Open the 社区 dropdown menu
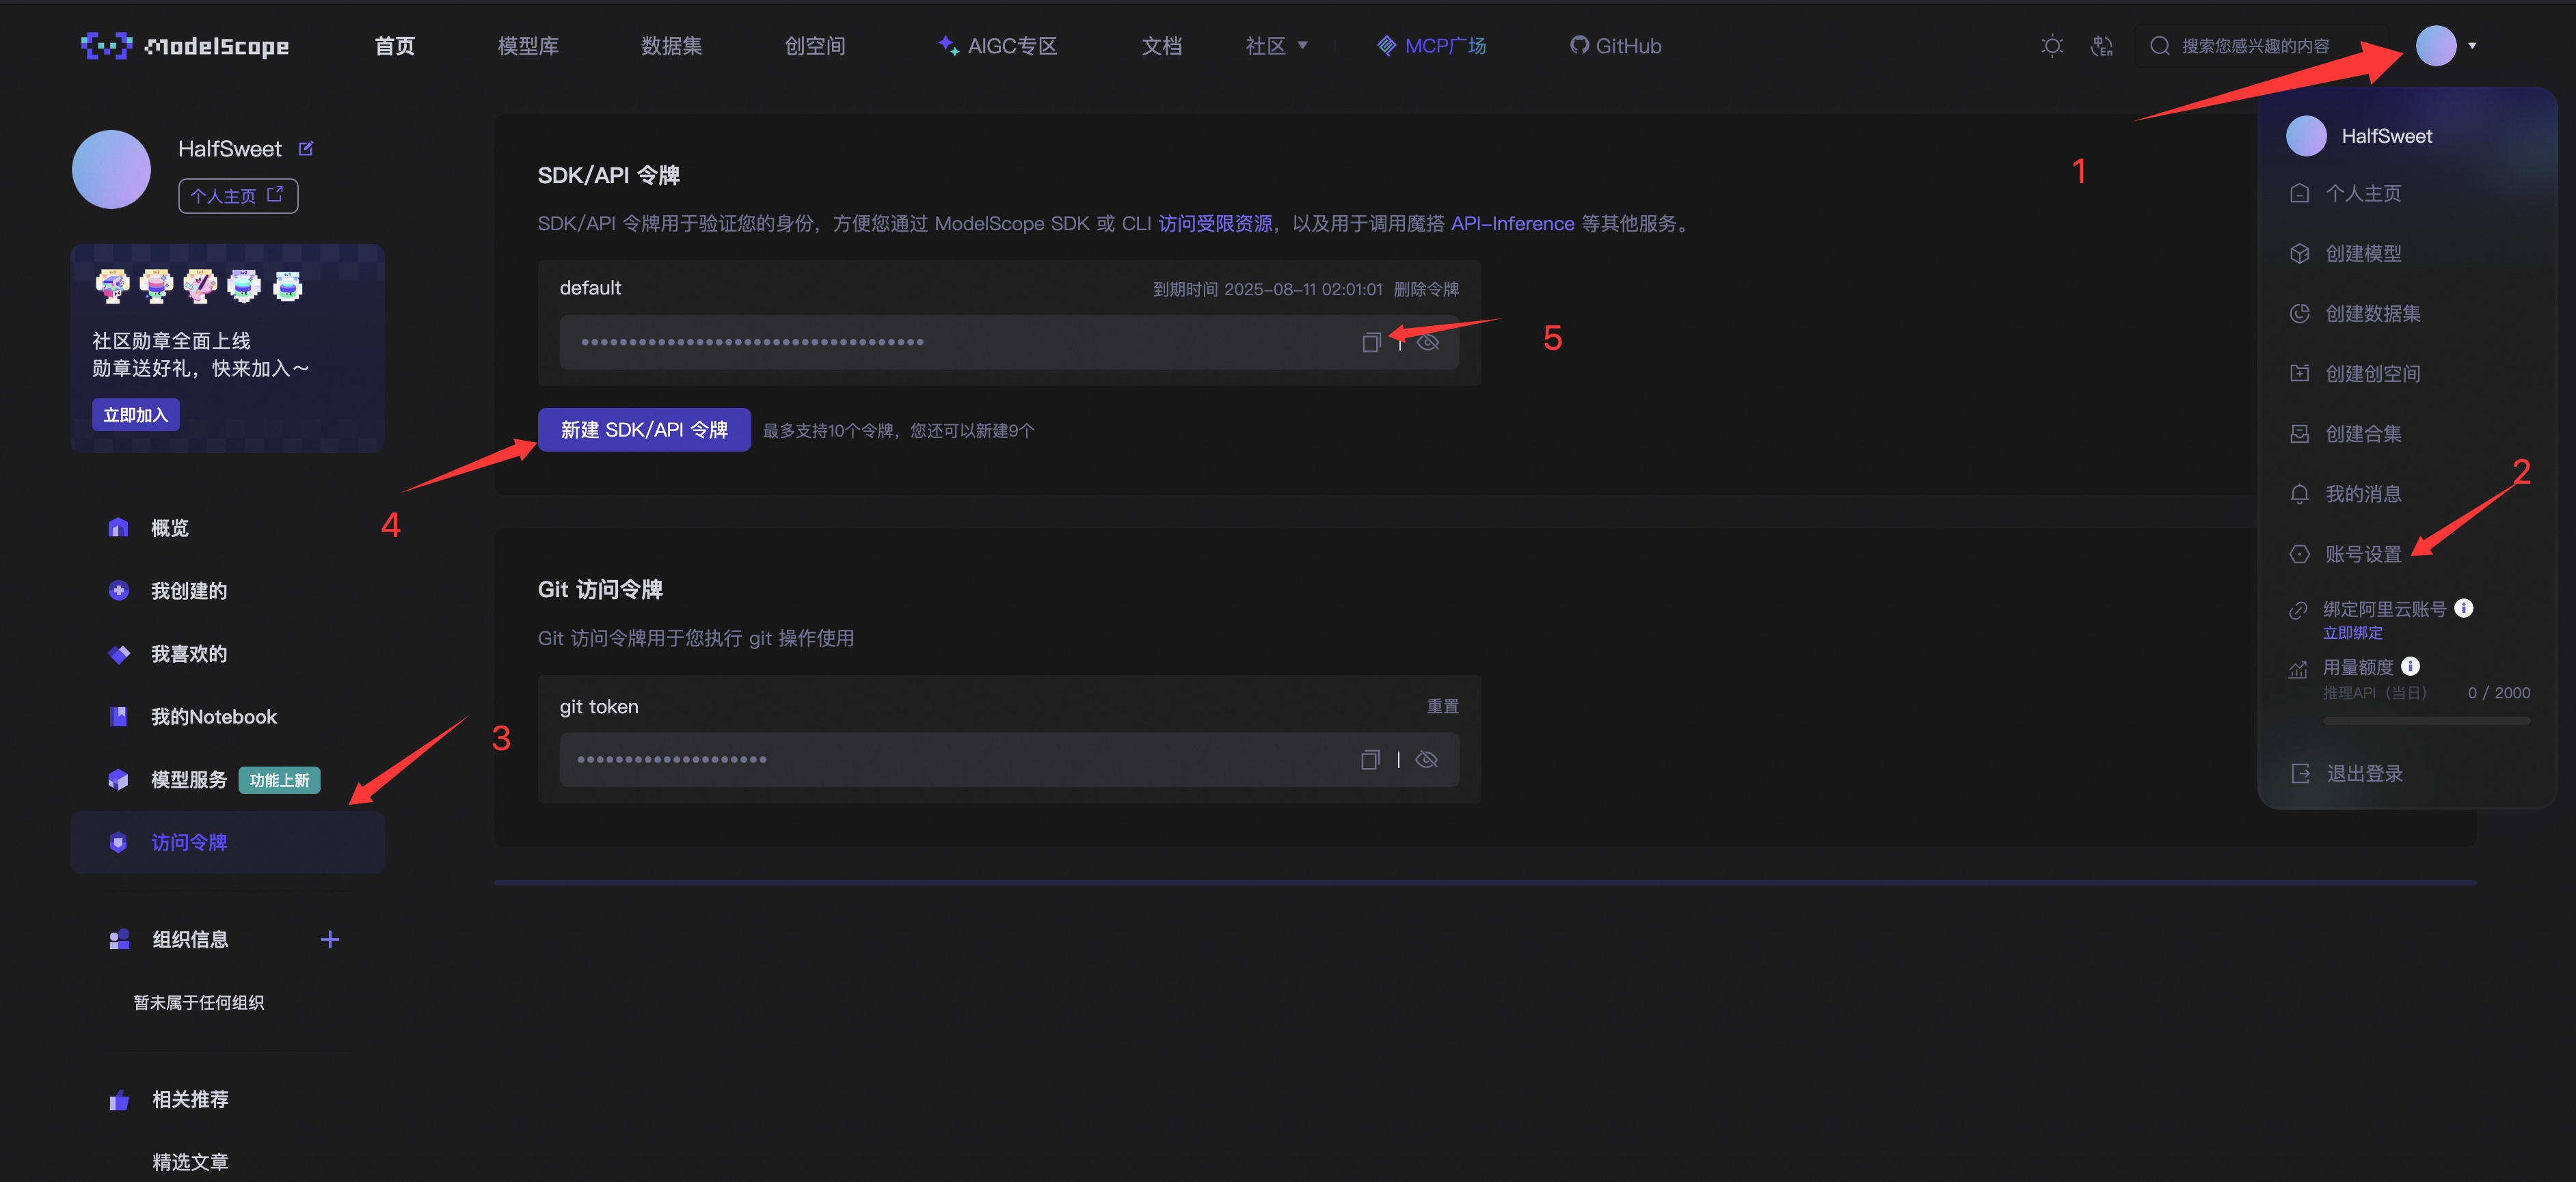This screenshot has height=1182, width=2576. pos(1276,46)
